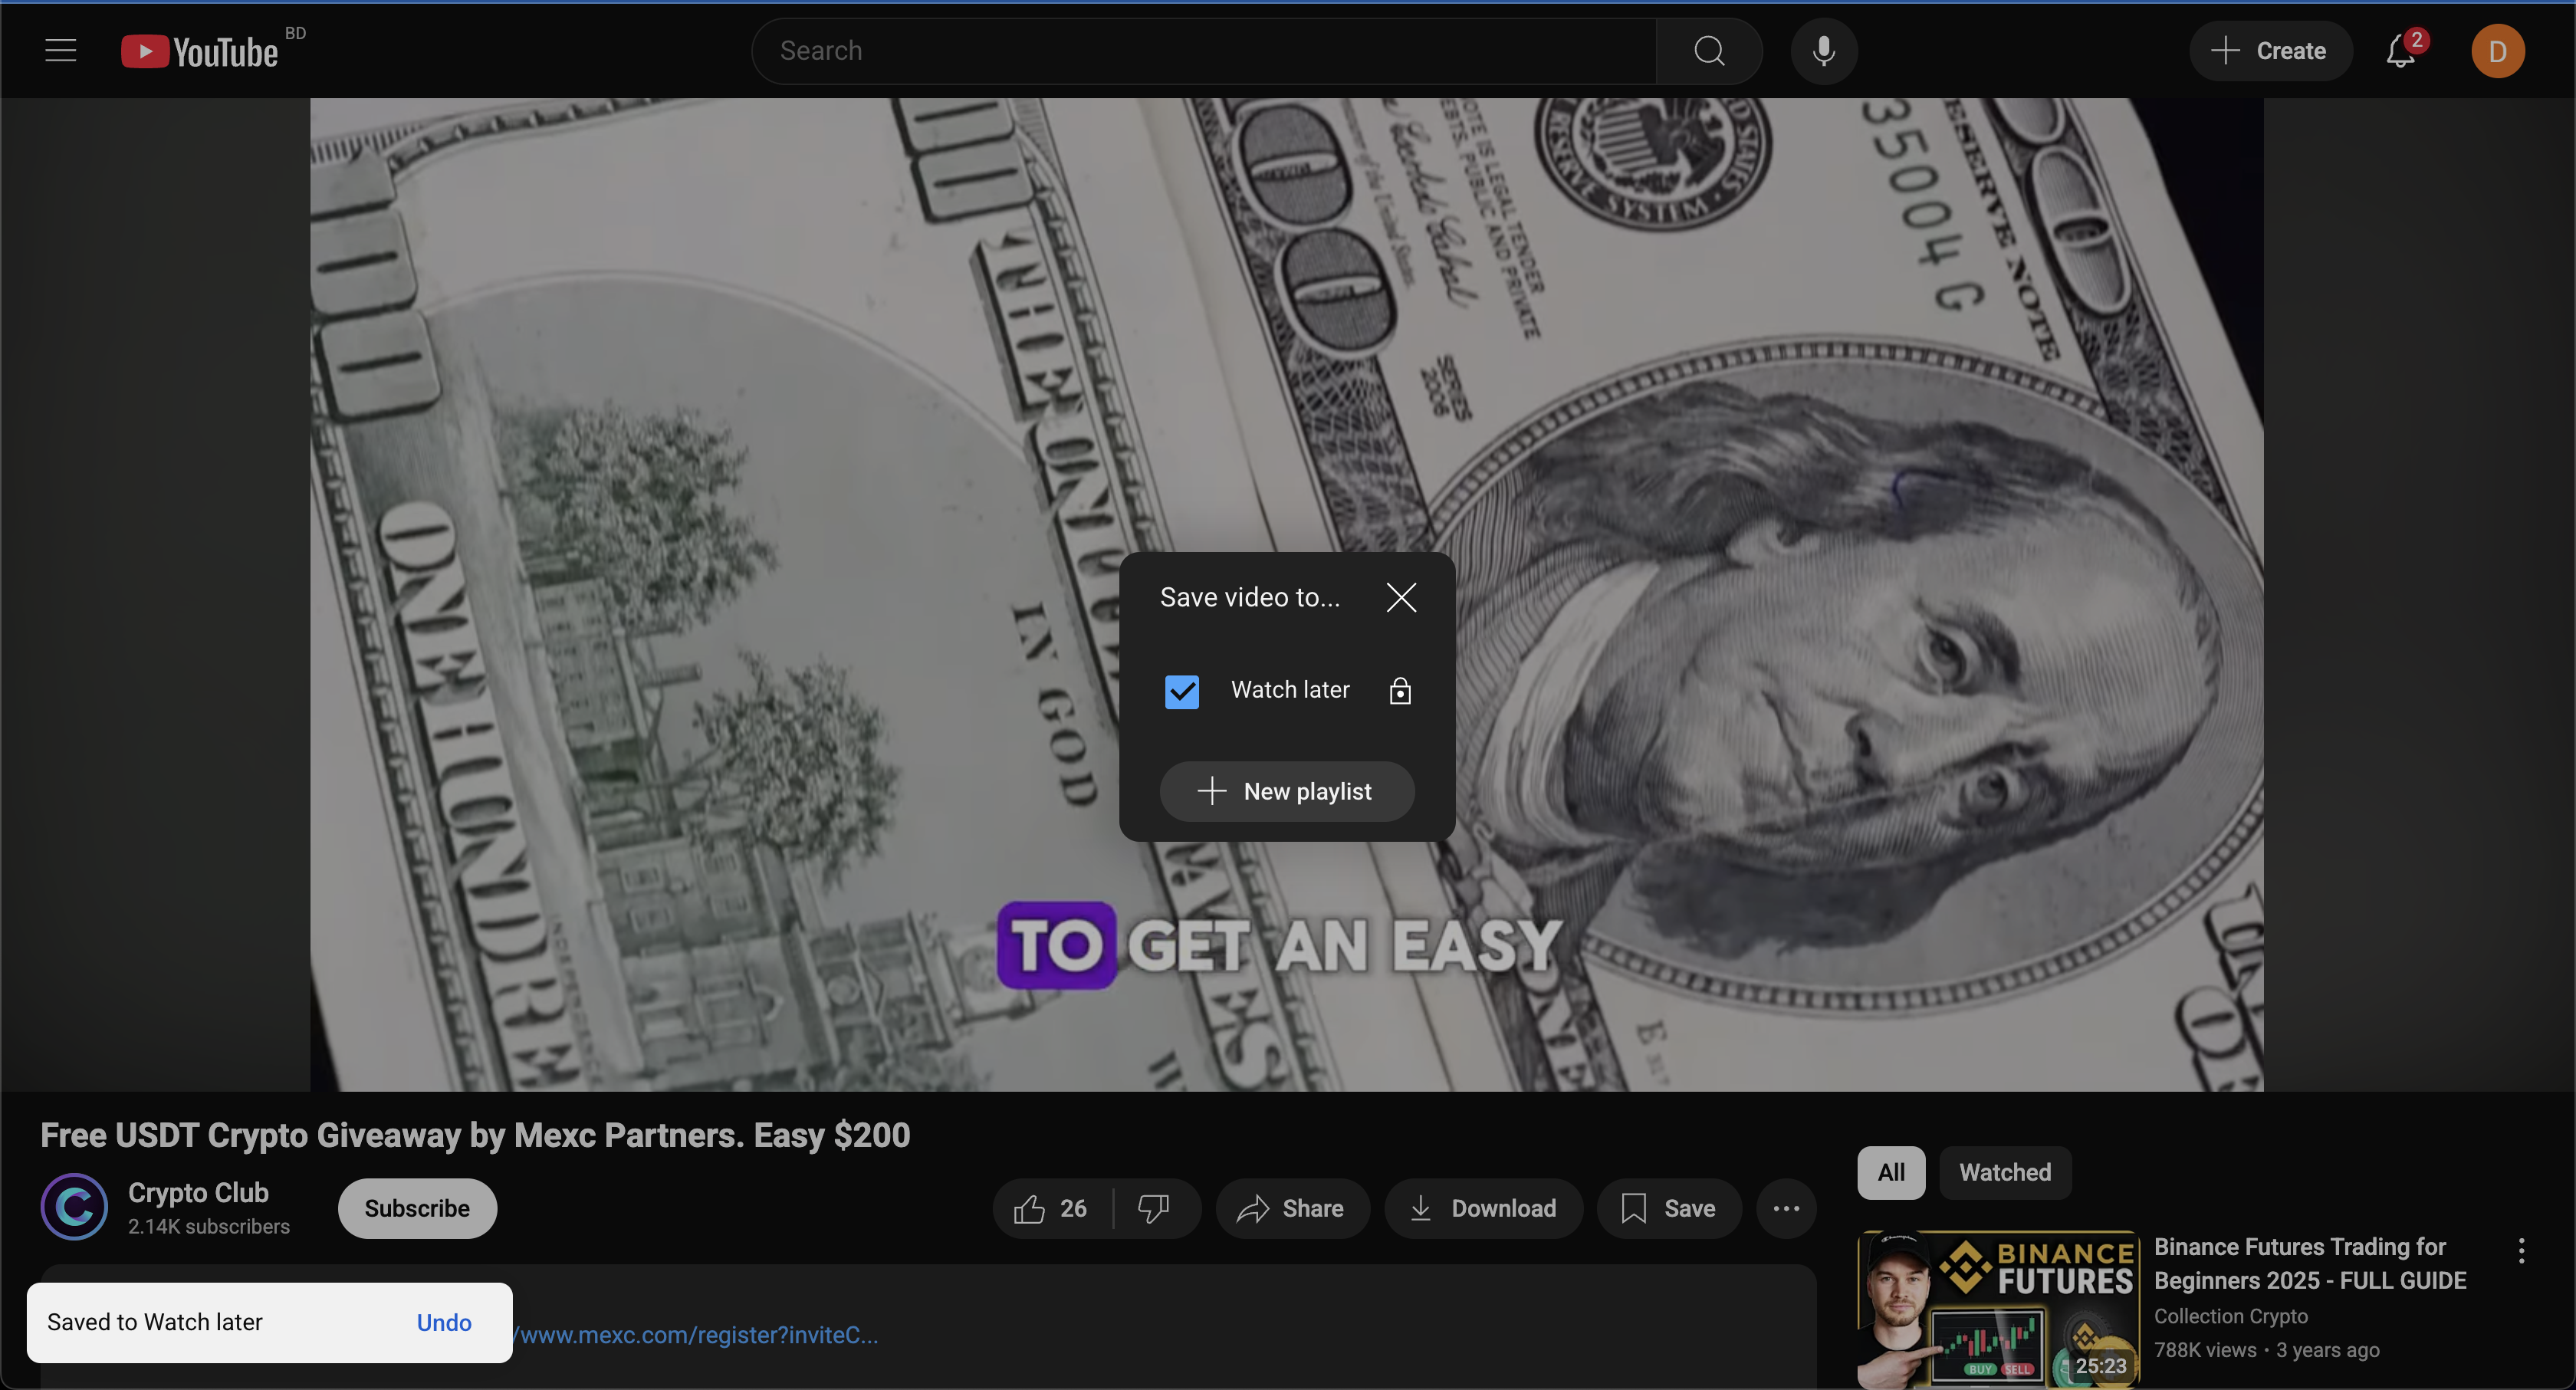Click the thumbs-down dislike button
The width and height of the screenshot is (2576, 1390).
pos(1154,1208)
